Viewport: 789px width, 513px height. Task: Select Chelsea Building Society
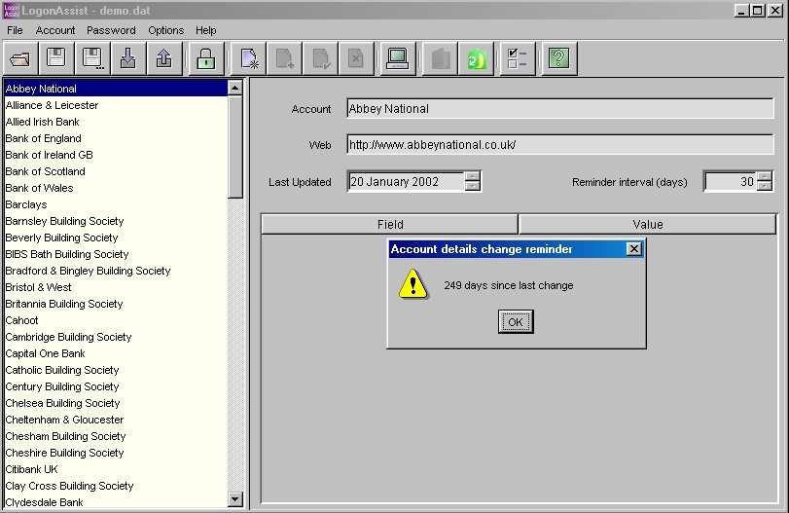pyautogui.click(x=116, y=403)
